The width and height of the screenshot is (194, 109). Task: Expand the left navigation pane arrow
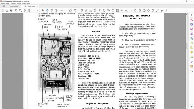click(1, 61)
